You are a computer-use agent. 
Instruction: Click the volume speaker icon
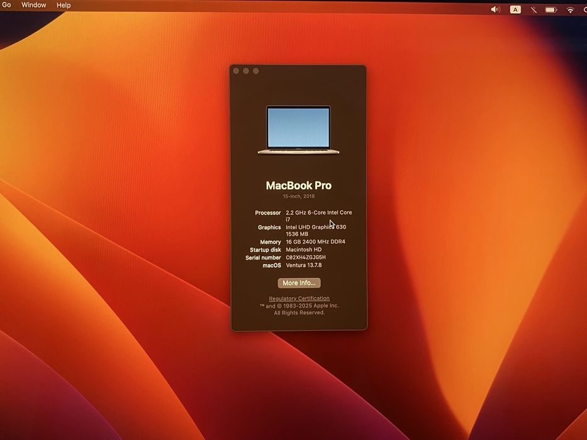pos(495,9)
